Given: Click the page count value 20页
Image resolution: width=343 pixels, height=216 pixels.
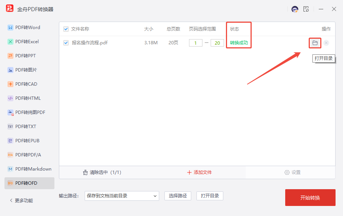Looking at the screenshot, I should point(173,43).
